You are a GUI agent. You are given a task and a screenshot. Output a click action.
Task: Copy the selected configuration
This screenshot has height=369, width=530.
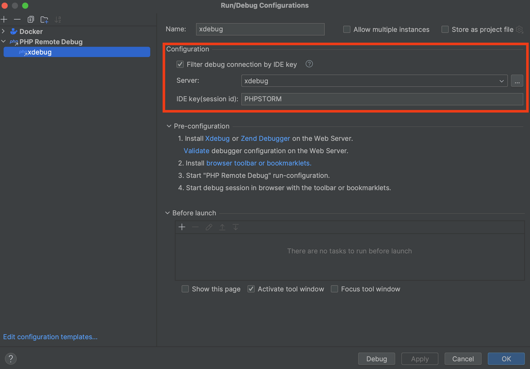30,19
